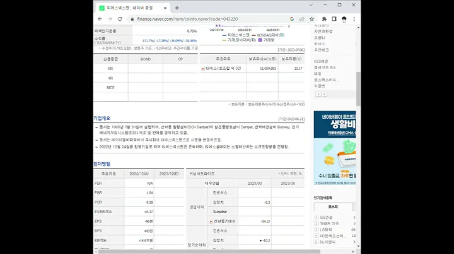Viewport: 454px width, 254px height.
Task: Click the vertical page scrollbar thumb
Action: (358, 89)
